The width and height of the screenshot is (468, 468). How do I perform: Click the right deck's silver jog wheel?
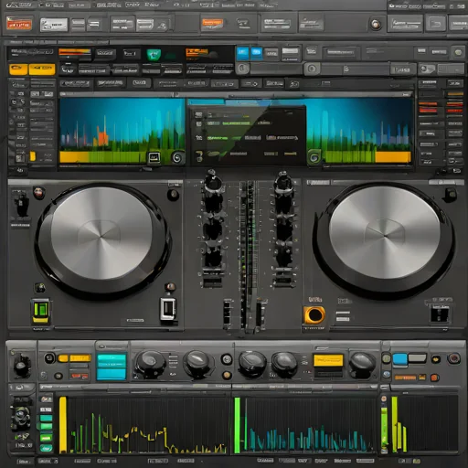[385, 233]
